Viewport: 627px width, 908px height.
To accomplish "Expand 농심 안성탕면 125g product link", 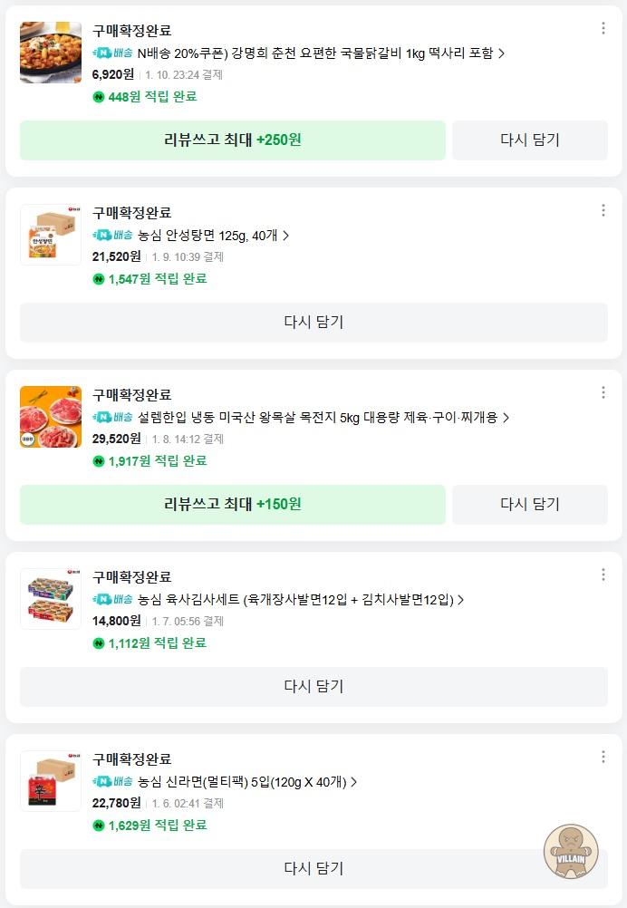I will tap(285, 236).
